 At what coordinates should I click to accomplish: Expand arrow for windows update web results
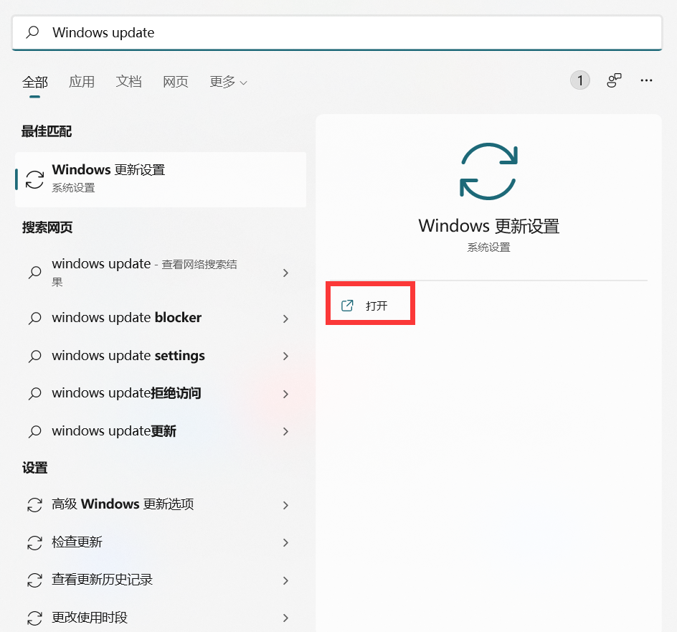click(285, 273)
